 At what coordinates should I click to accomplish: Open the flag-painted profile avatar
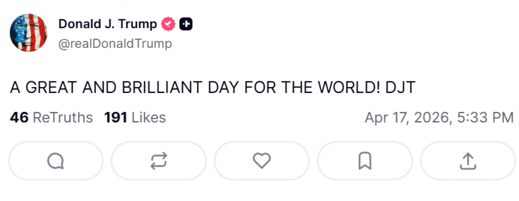pyautogui.click(x=28, y=33)
